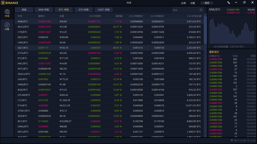Switch to the USDT market tab

coord(104,10)
